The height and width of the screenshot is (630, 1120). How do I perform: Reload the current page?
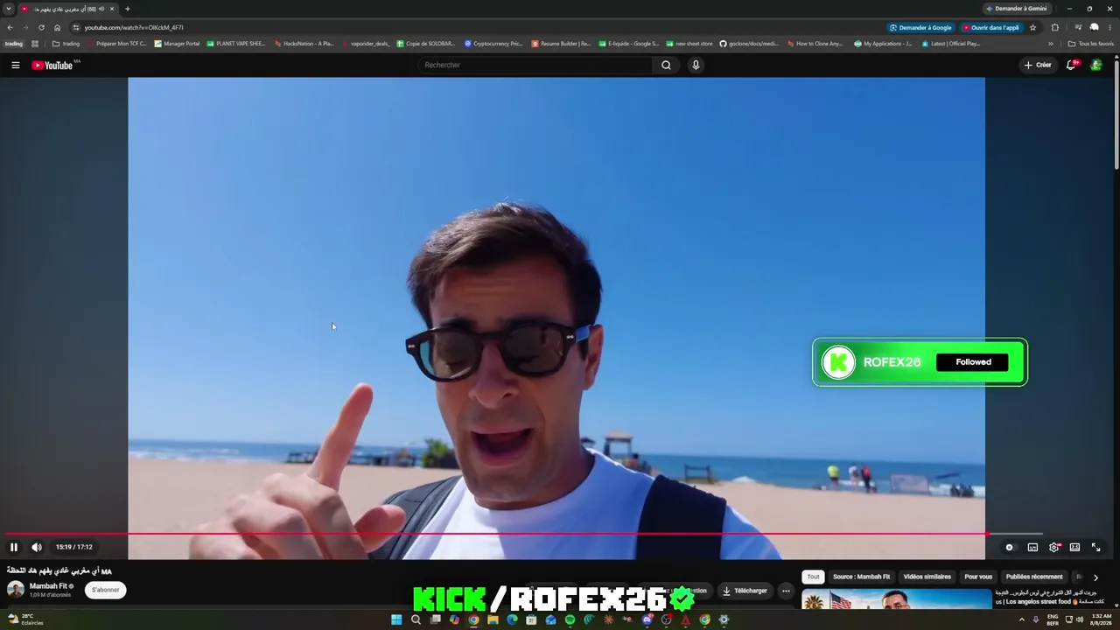[x=41, y=27]
